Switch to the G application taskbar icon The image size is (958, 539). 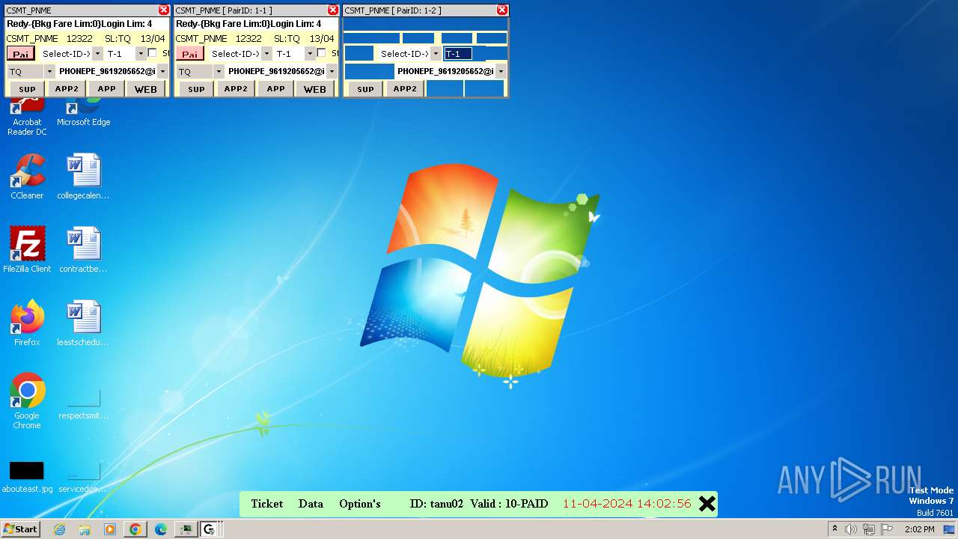(x=209, y=529)
